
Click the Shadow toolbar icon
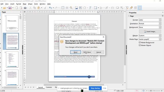tap(117, 8)
